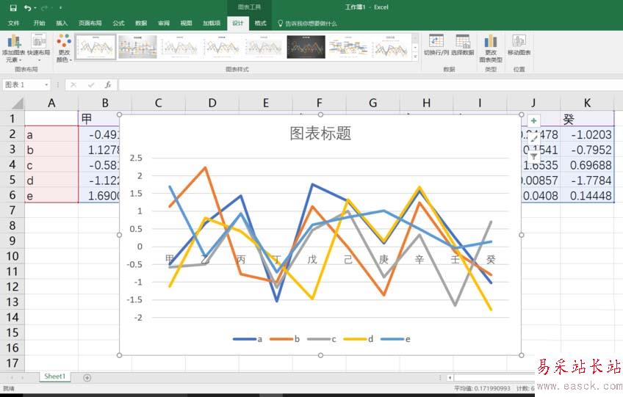
Task: Click the chart's top-center resize handle
Action: click(320, 114)
